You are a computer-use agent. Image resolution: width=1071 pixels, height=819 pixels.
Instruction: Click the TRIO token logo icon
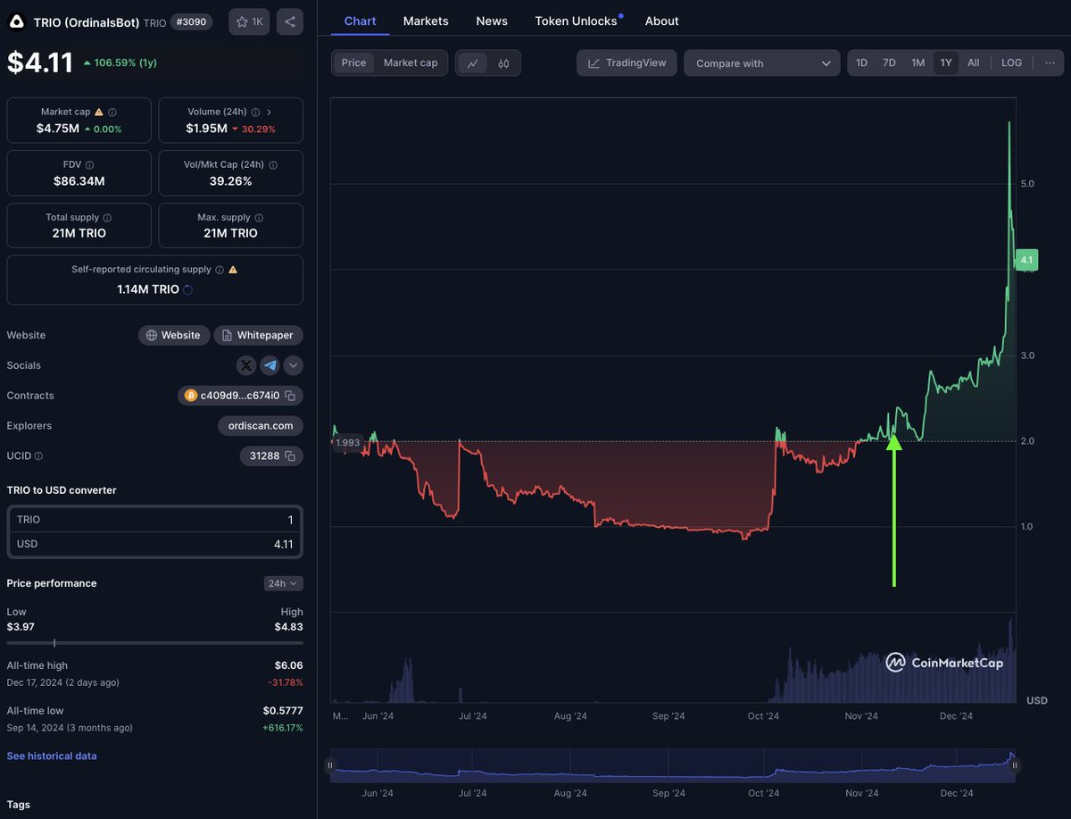(x=17, y=22)
